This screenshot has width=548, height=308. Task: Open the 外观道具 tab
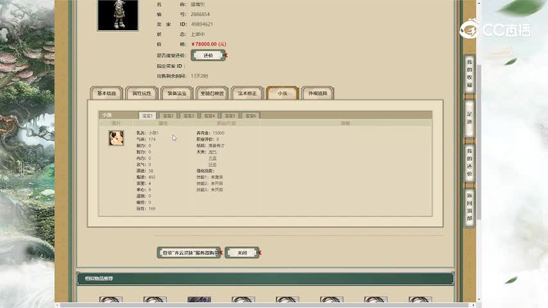click(318, 94)
